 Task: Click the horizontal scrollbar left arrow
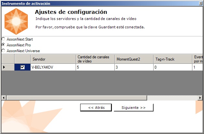[4, 98]
